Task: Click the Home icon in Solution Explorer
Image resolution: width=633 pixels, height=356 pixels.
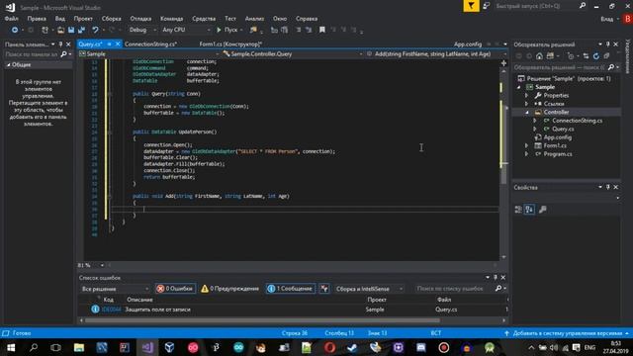Action: coord(539,56)
